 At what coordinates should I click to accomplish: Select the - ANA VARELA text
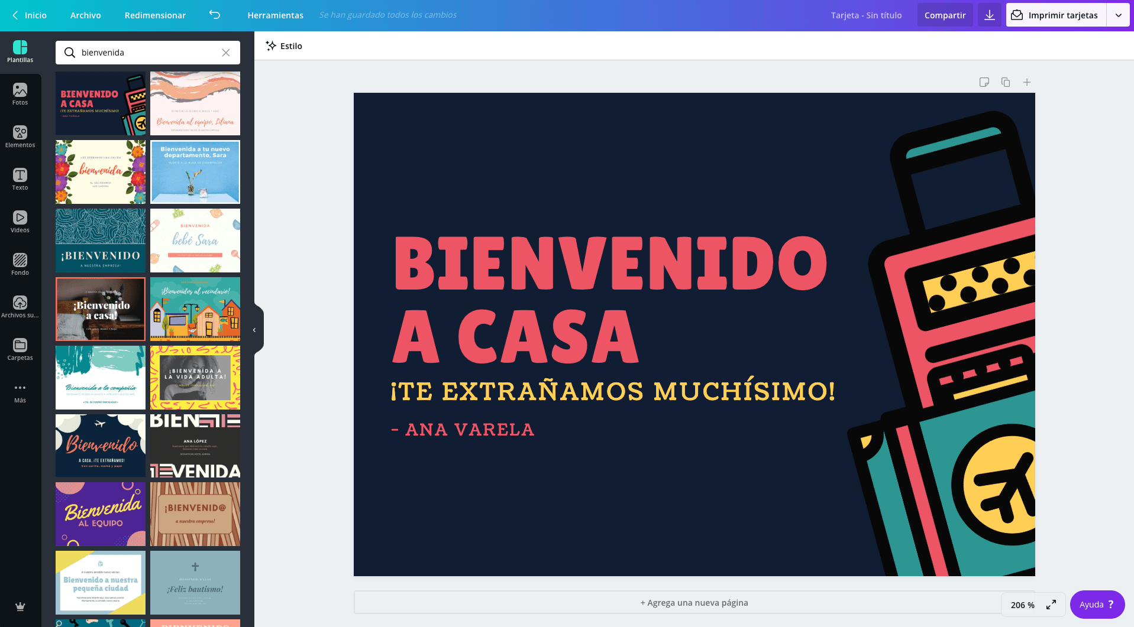[463, 430]
